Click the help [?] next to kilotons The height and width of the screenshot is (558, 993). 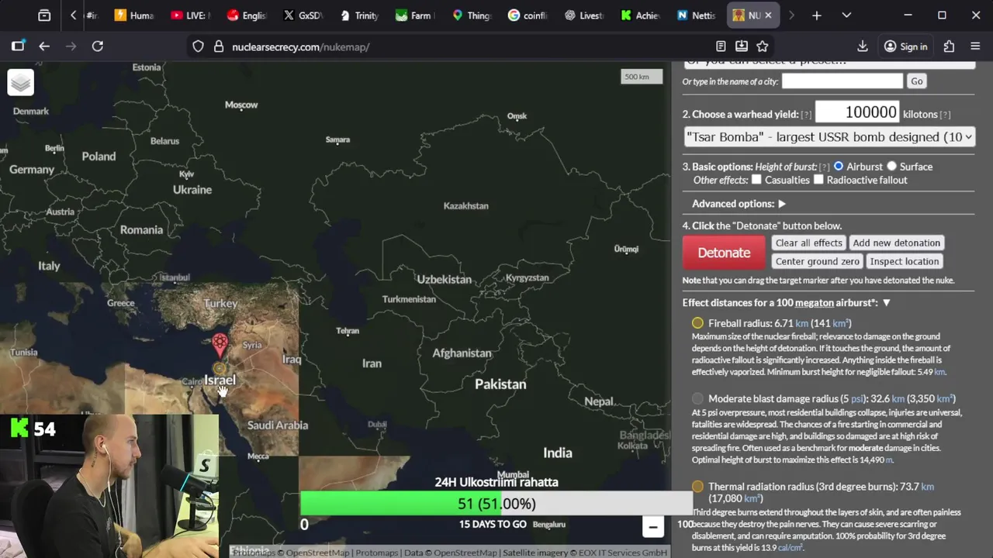(945, 115)
